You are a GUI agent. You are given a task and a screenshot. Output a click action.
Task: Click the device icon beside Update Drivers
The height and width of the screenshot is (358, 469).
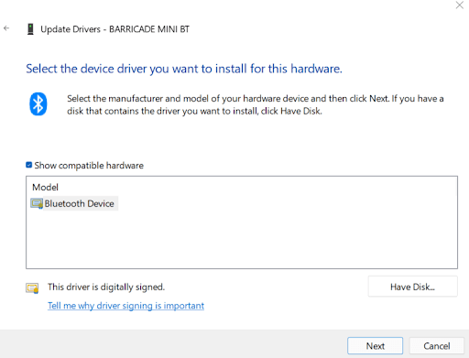(x=30, y=29)
